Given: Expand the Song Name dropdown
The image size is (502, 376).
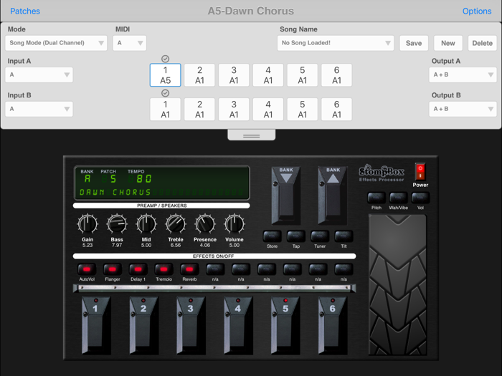Looking at the screenshot, I should [336, 43].
